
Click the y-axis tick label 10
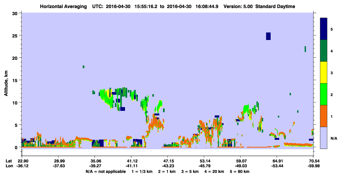click(x=16, y=103)
